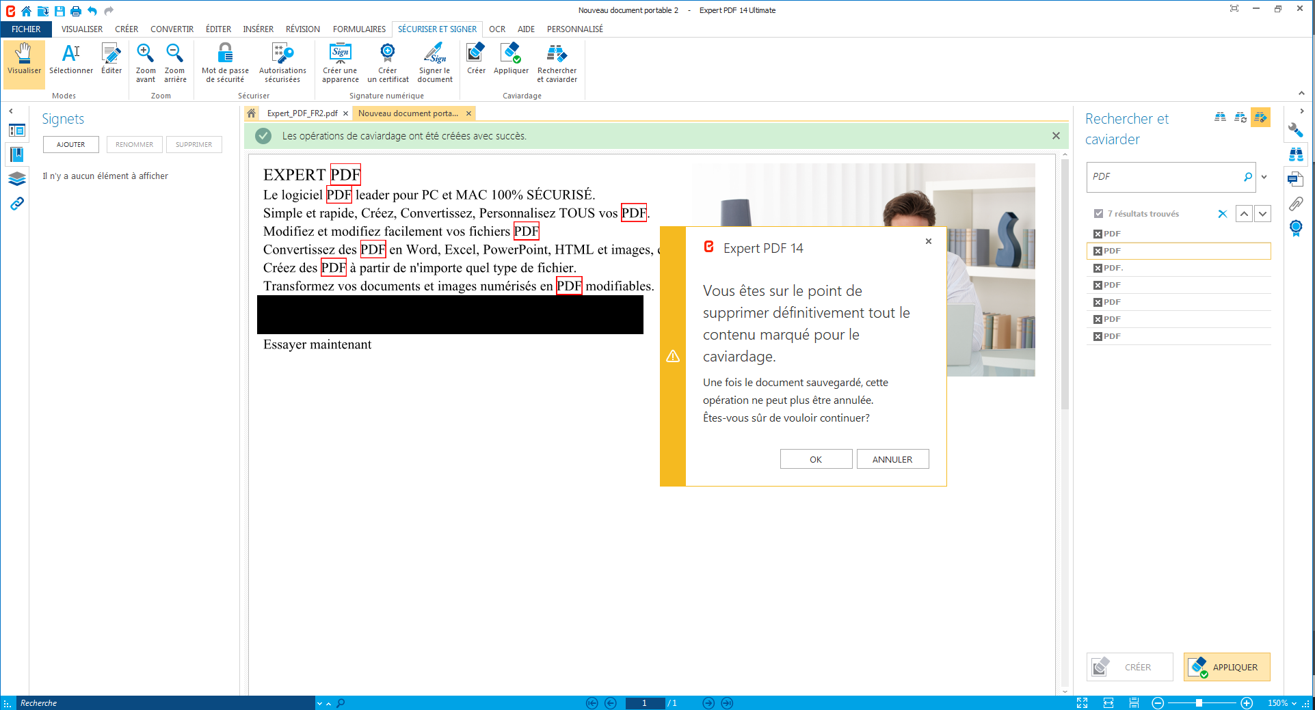Collapse the ribbon with the chevron
Image resolution: width=1315 pixels, height=710 pixels.
pyautogui.click(x=1301, y=94)
